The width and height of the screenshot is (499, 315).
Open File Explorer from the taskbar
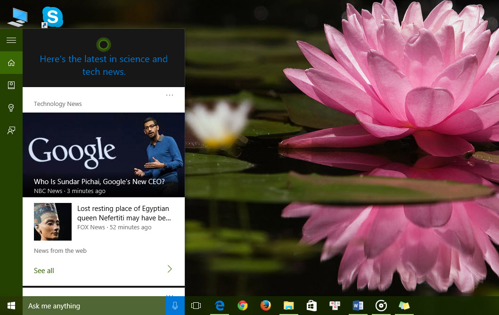(289, 306)
